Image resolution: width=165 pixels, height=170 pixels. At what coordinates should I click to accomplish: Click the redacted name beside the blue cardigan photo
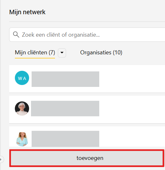pyautogui.click(x=65, y=139)
